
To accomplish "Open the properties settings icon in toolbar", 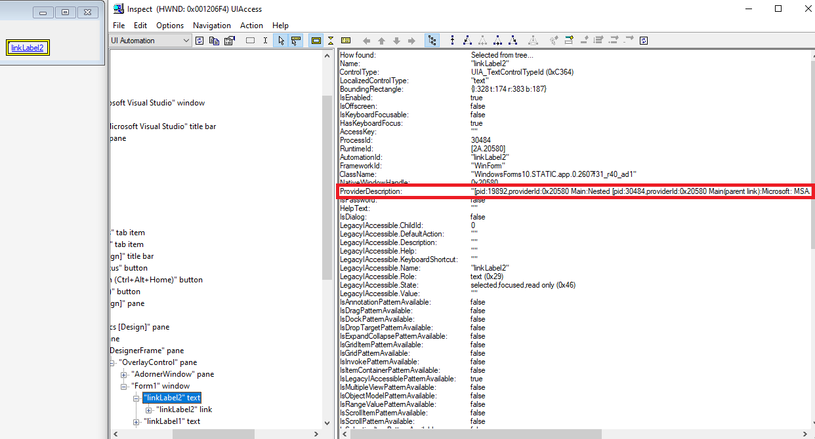I will pyautogui.click(x=229, y=41).
